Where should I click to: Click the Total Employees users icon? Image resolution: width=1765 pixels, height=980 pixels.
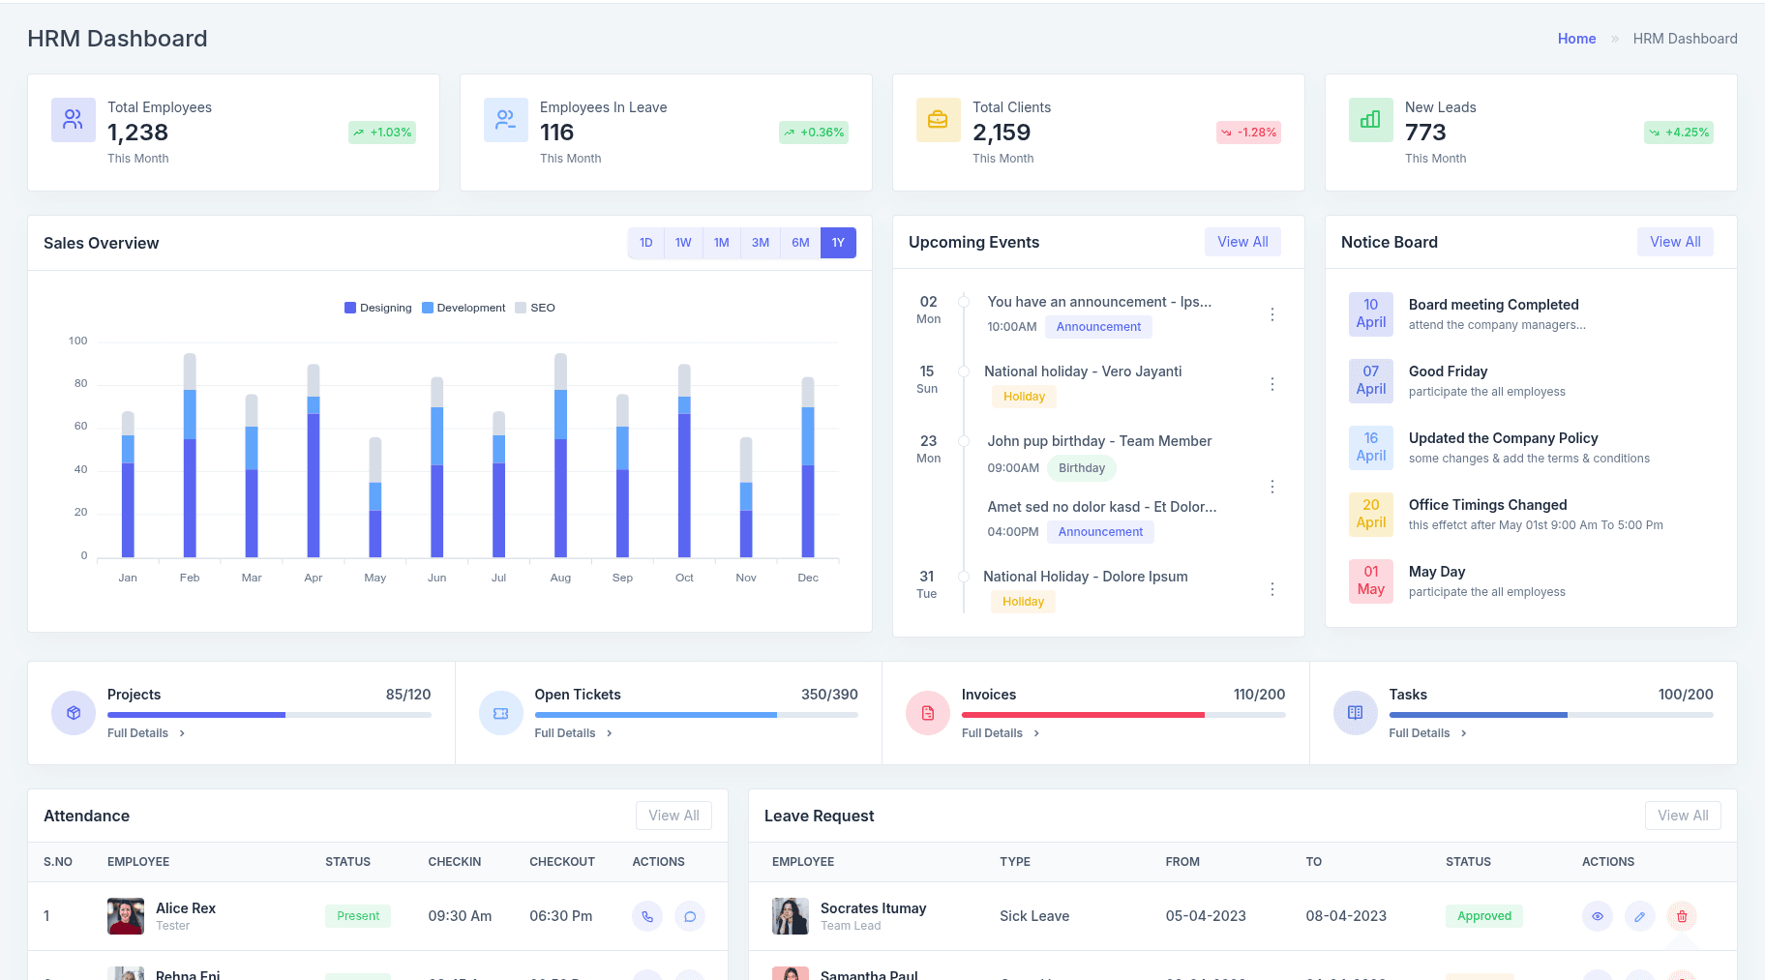(74, 120)
